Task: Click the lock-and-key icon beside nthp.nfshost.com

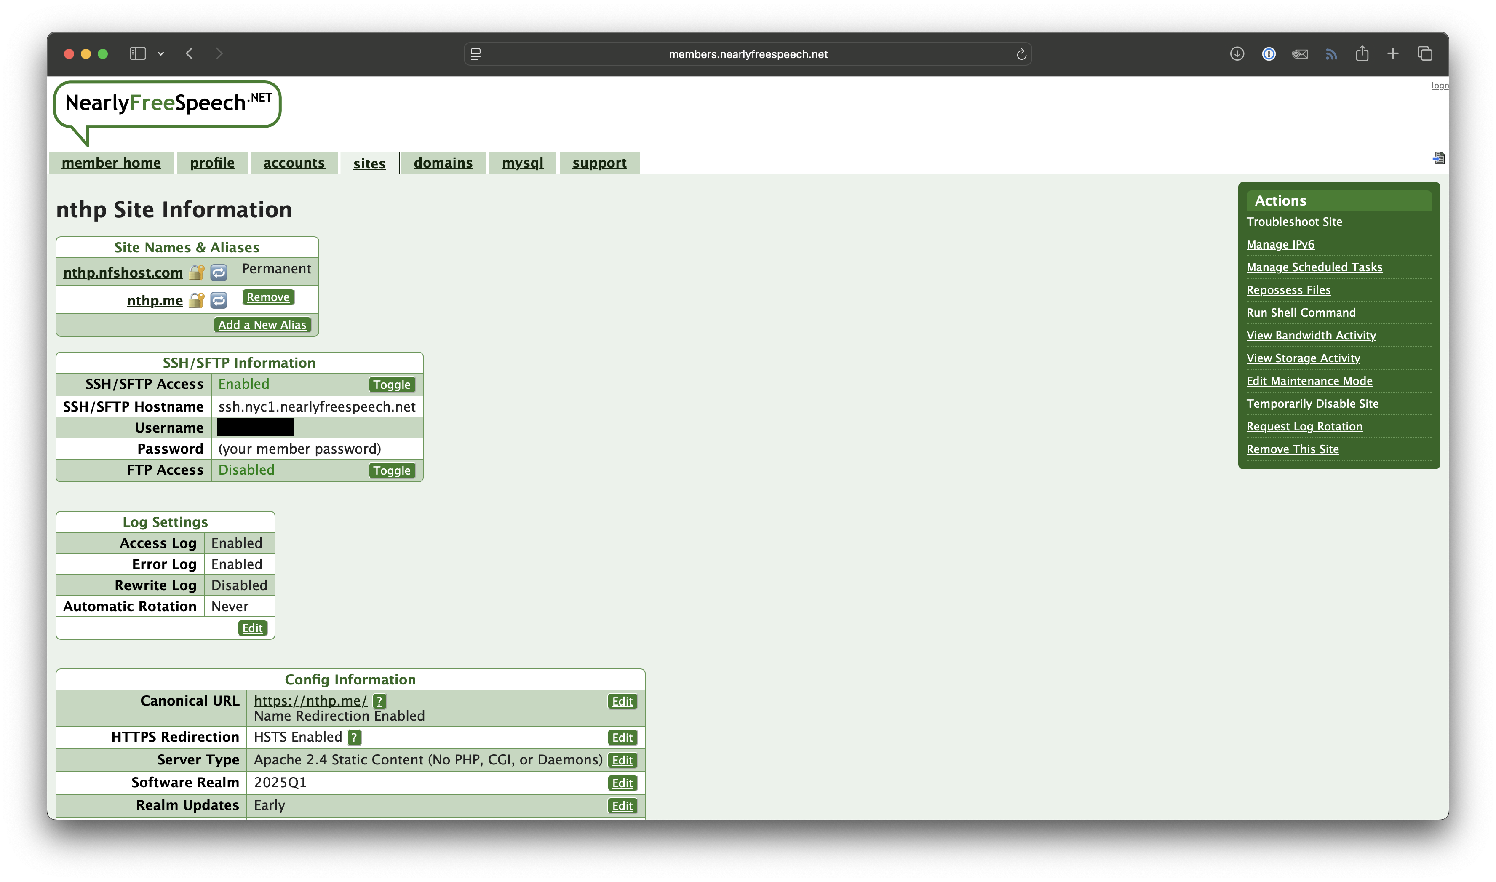Action: pyautogui.click(x=197, y=272)
